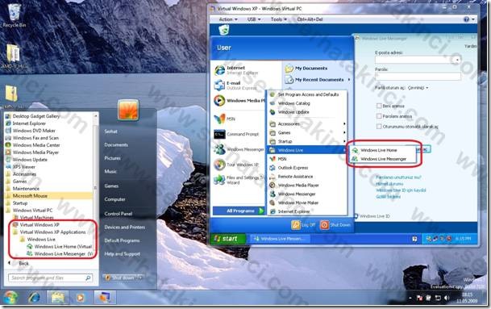This screenshot has width=491, height=309.
Task: Open Tour Windows XP entry
Action: tap(237, 165)
